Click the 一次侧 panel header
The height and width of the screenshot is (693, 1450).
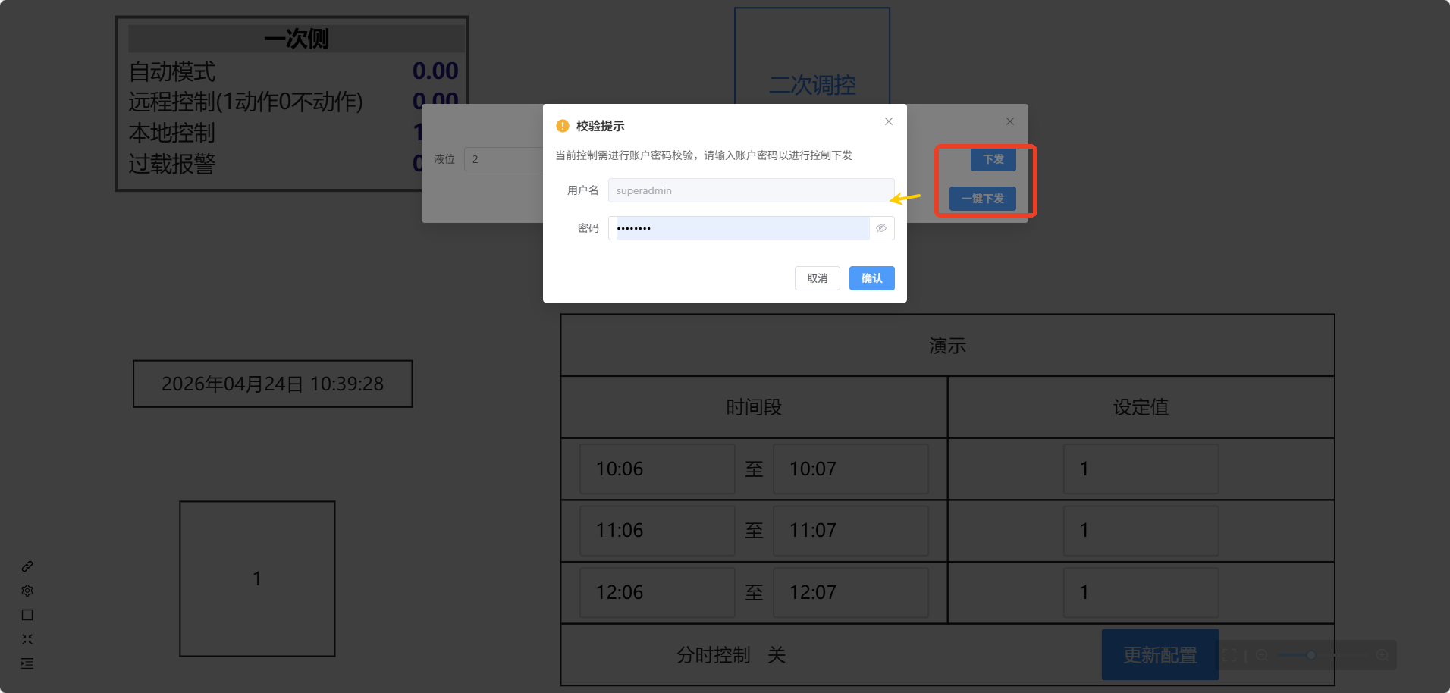(x=296, y=39)
